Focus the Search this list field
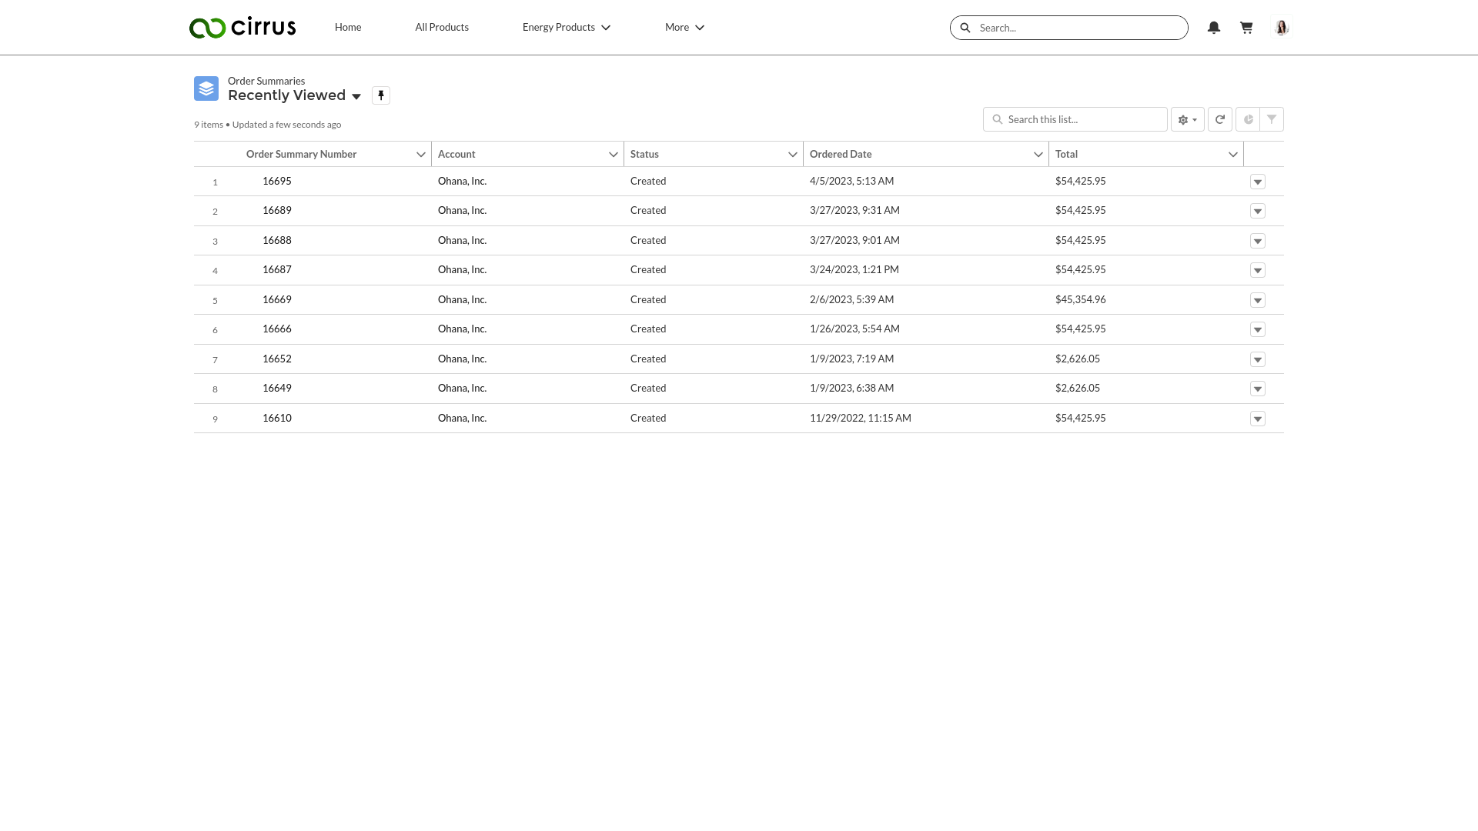 (1075, 119)
